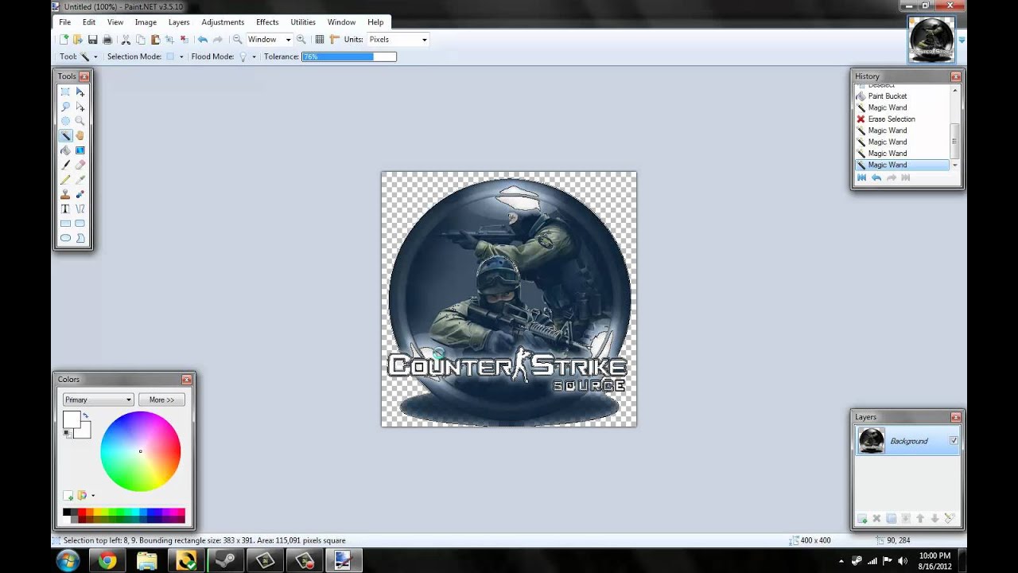The height and width of the screenshot is (573, 1018).
Task: Open Google Chrome from the taskbar
Action: point(107,561)
